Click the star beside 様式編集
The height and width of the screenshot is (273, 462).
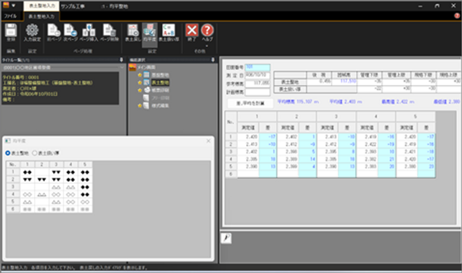click(140, 105)
